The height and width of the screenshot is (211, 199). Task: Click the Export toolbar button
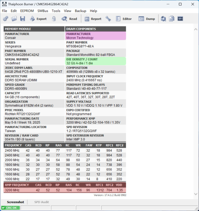pos(38,19)
